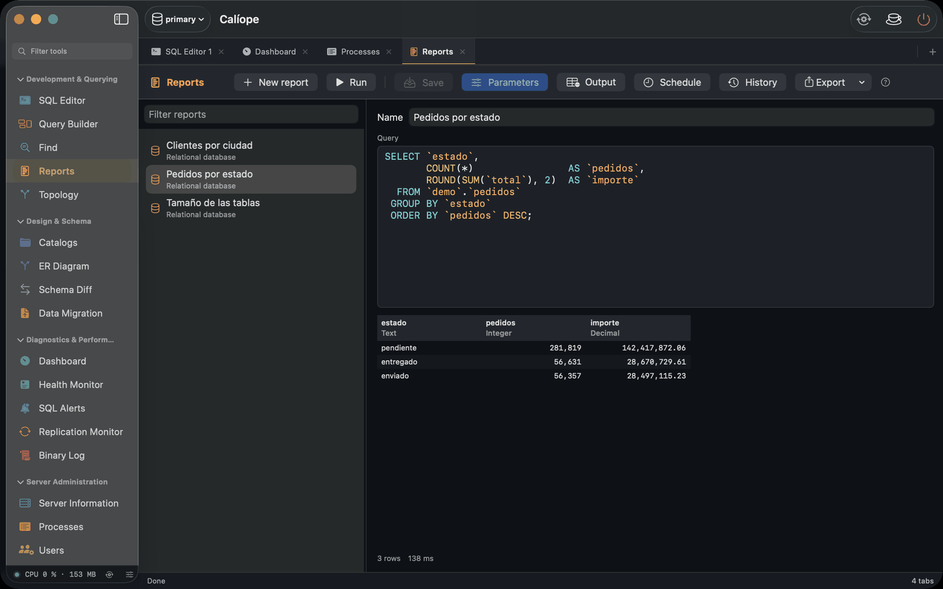This screenshot has height=589, width=943.
Task: Open the primary connection dropdown
Action: [x=178, y=19]
